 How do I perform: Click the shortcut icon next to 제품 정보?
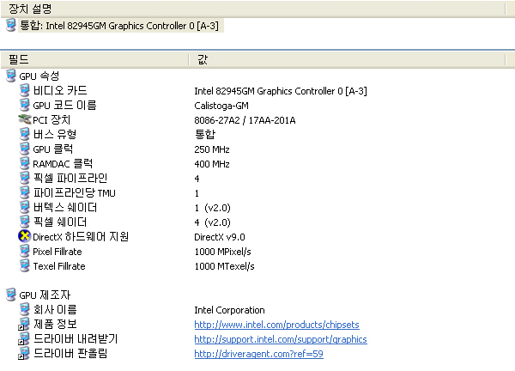coord(24,324)
